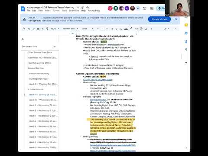
Task: Open the text color picker
Action: tap(126, 29)
